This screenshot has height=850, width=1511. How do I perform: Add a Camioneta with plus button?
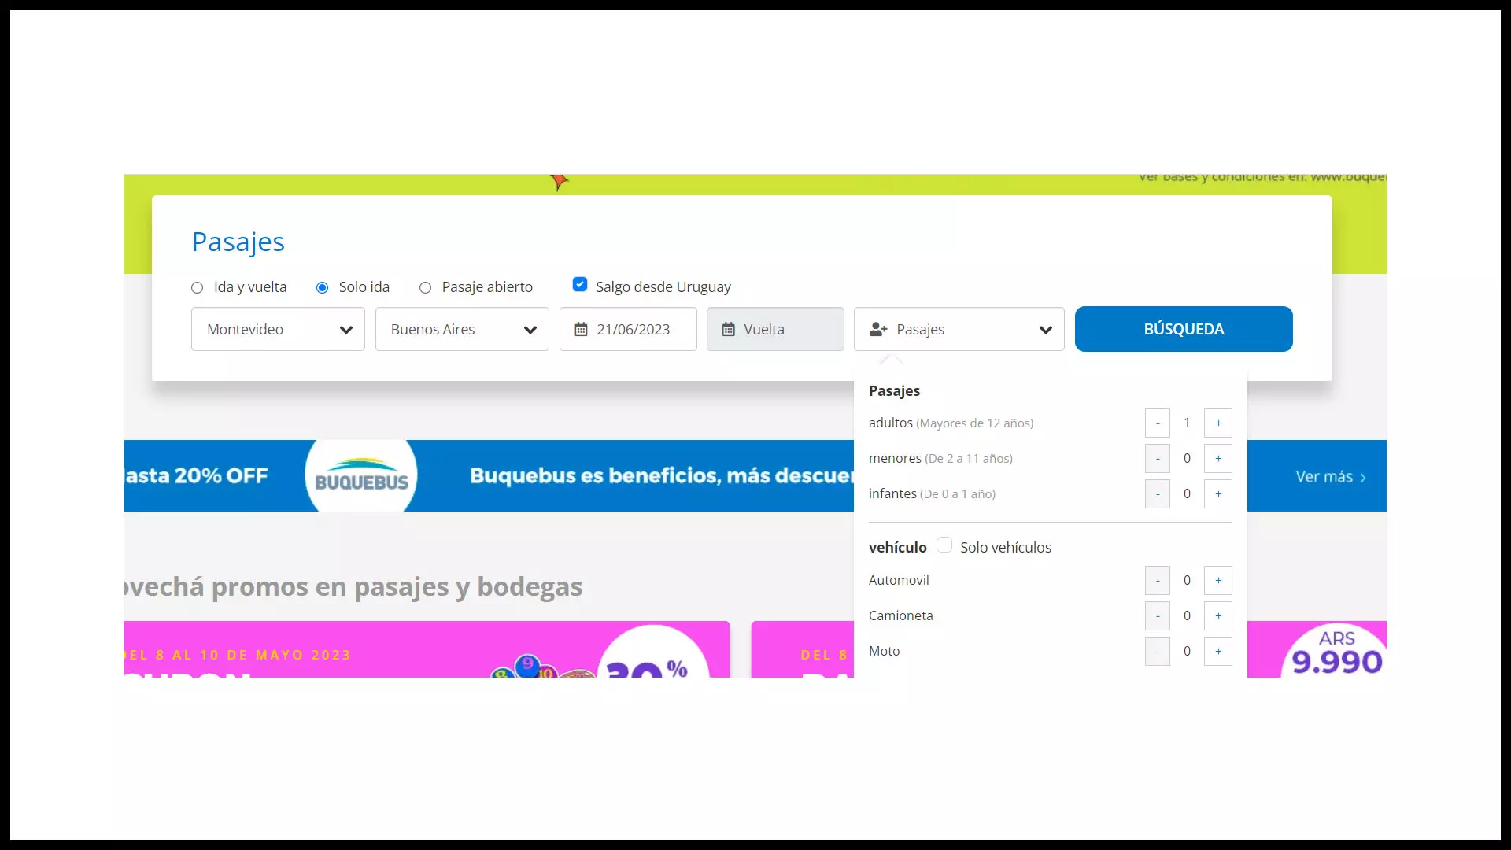(1218, 616)
